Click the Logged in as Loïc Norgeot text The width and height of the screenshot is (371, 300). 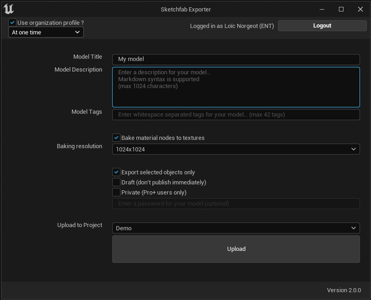pos(232,26)
